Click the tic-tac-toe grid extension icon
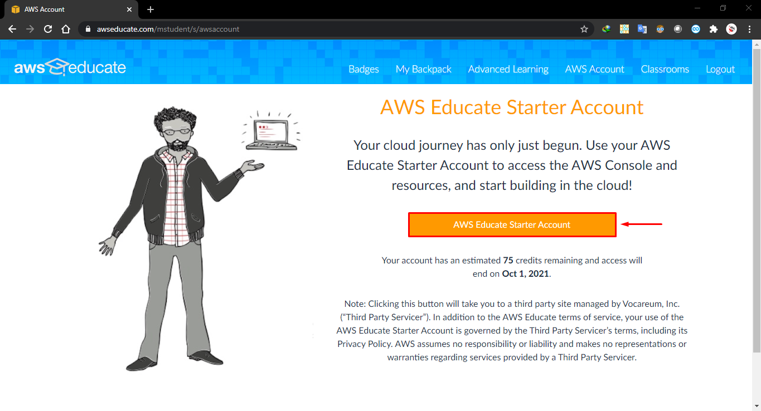The height and width of the screenshot is (411, 761). click(624, 29)
